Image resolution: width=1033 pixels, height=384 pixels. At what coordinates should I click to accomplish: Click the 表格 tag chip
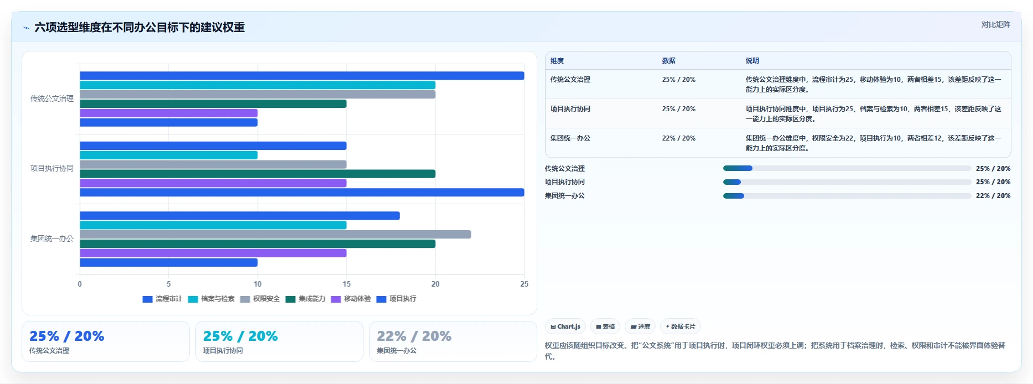(x=605, y=326)
